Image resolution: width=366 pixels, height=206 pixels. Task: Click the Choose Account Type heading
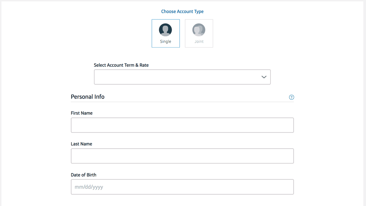182,12
